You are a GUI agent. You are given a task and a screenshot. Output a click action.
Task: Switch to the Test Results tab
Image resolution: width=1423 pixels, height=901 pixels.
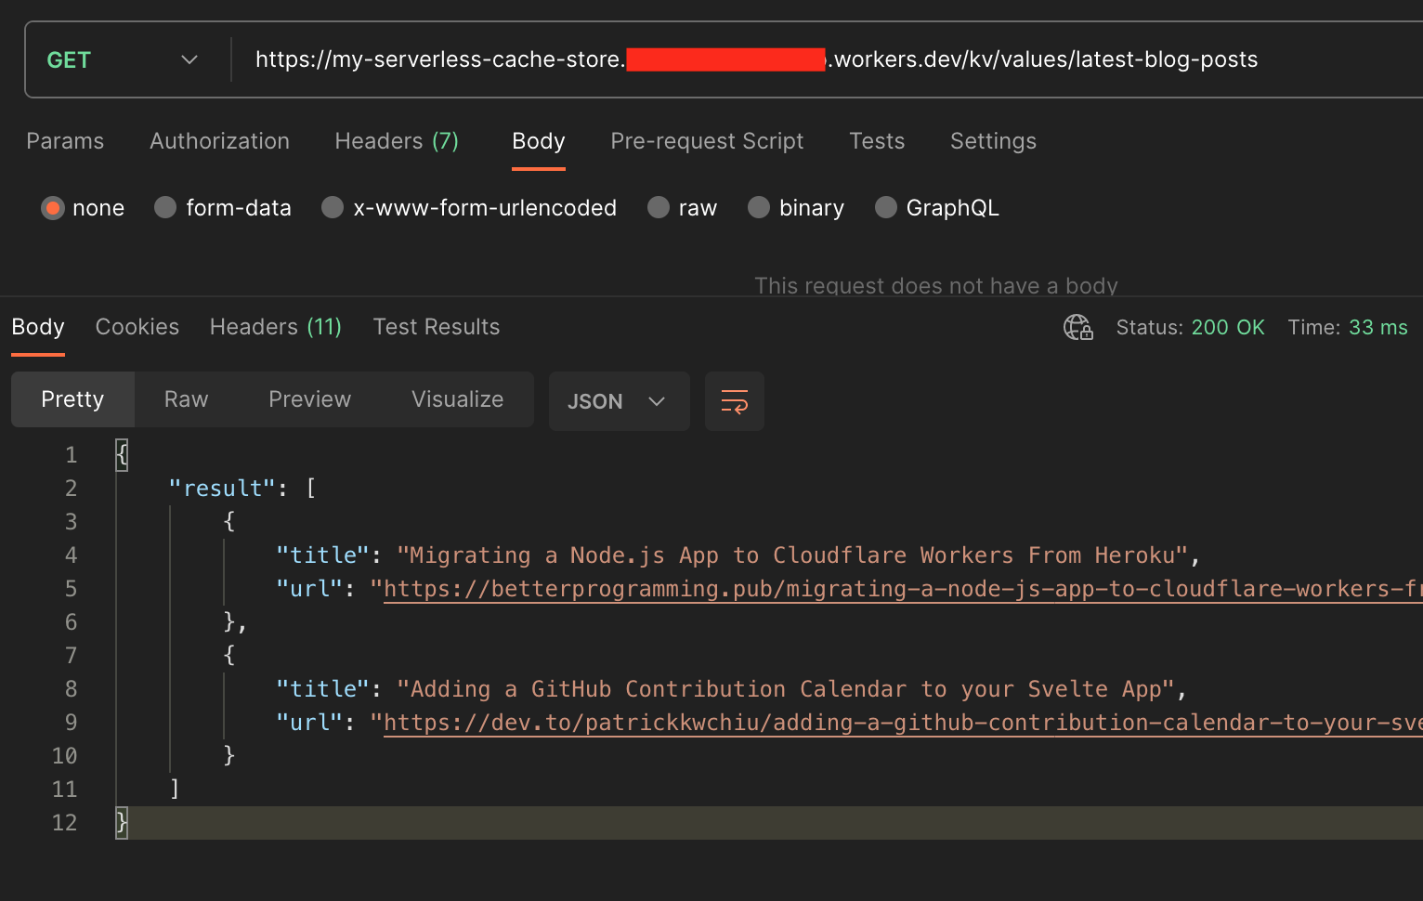click(437, 327)
